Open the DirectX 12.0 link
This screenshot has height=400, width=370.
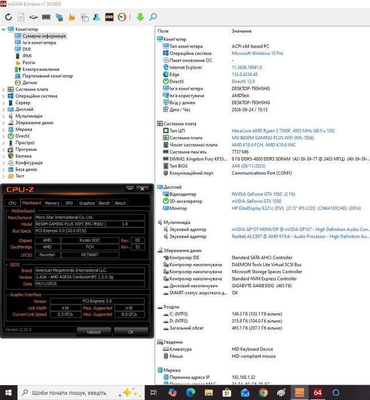pyautogui.click(x=243, y=81)
